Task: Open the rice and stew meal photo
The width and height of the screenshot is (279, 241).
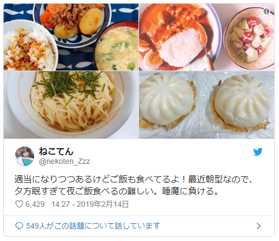Action: tap(71, 37)
